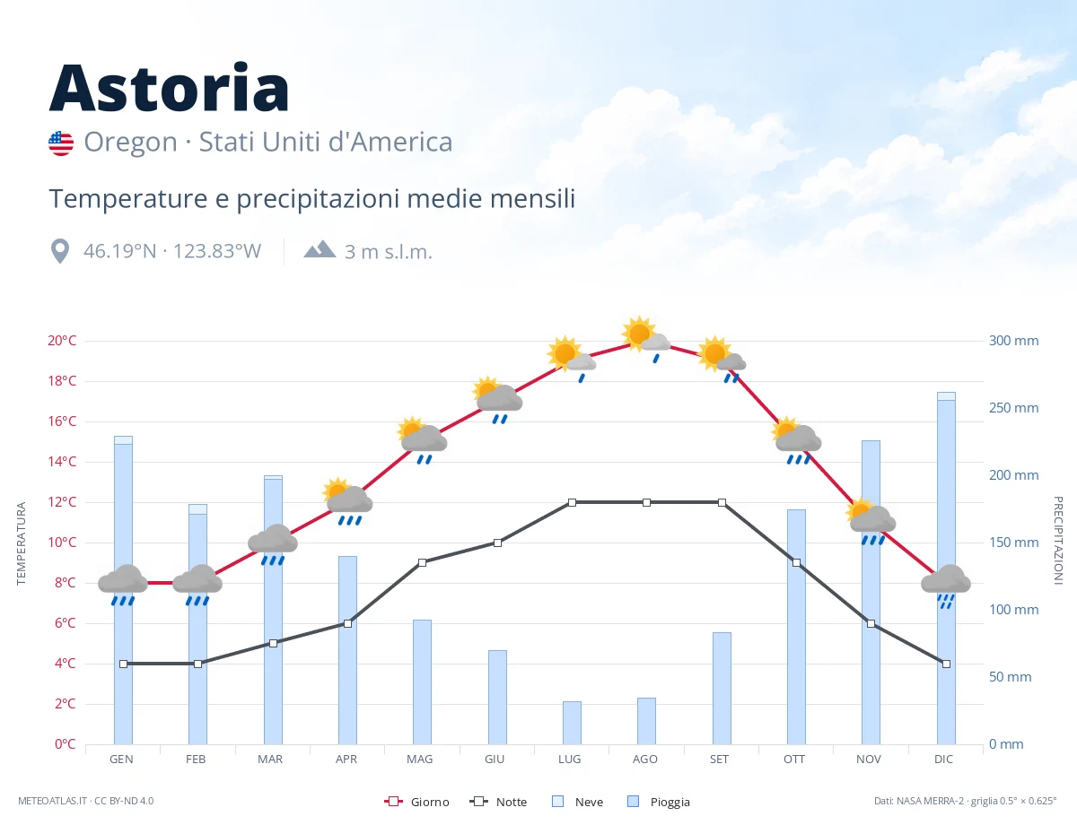Click the weather icon for OTT
Screen dimensions: 1077x825
pos(796,440)
